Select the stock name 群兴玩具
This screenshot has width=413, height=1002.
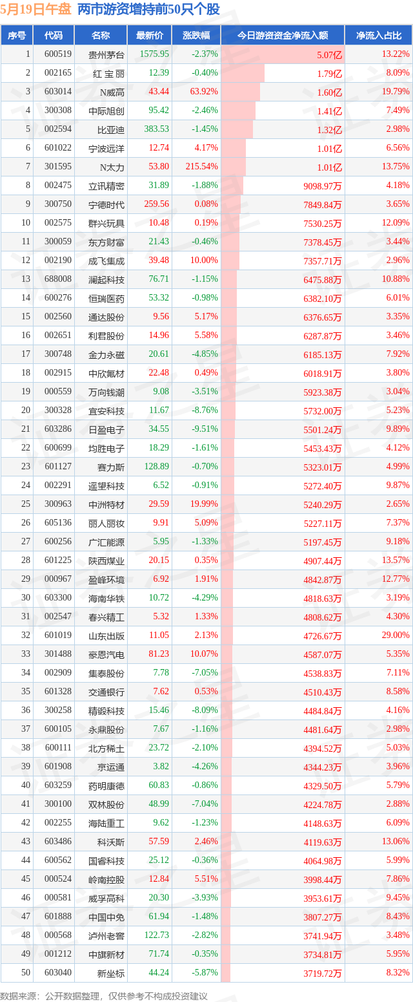click(x=106, y=223)
